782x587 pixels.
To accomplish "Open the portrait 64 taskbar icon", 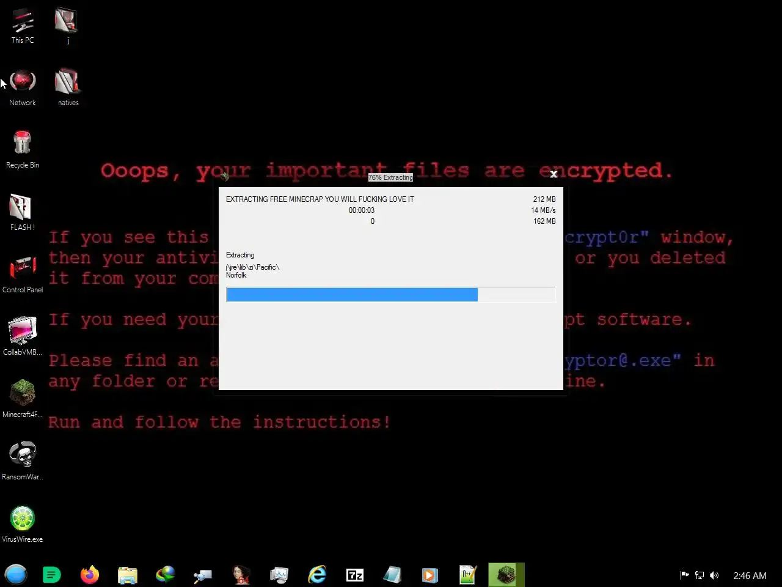I will tap(241, 575).
